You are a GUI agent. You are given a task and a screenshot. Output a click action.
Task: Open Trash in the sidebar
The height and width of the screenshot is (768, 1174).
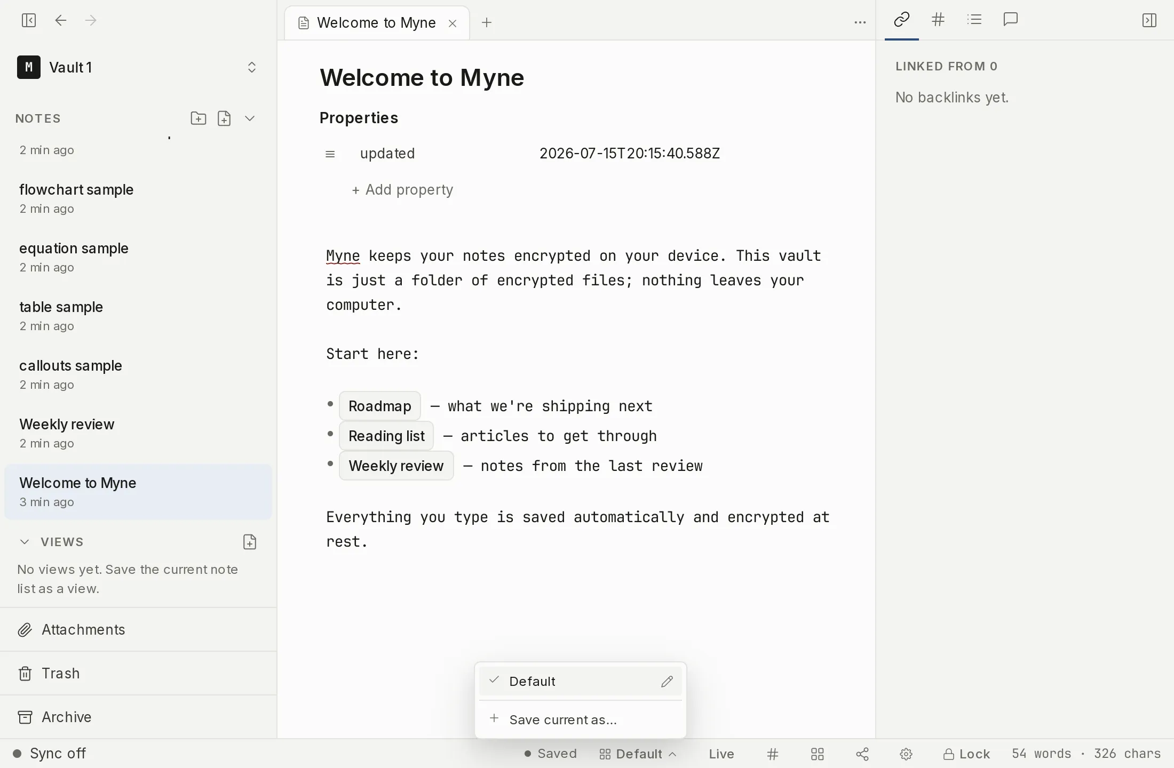(x=138, y=673)
